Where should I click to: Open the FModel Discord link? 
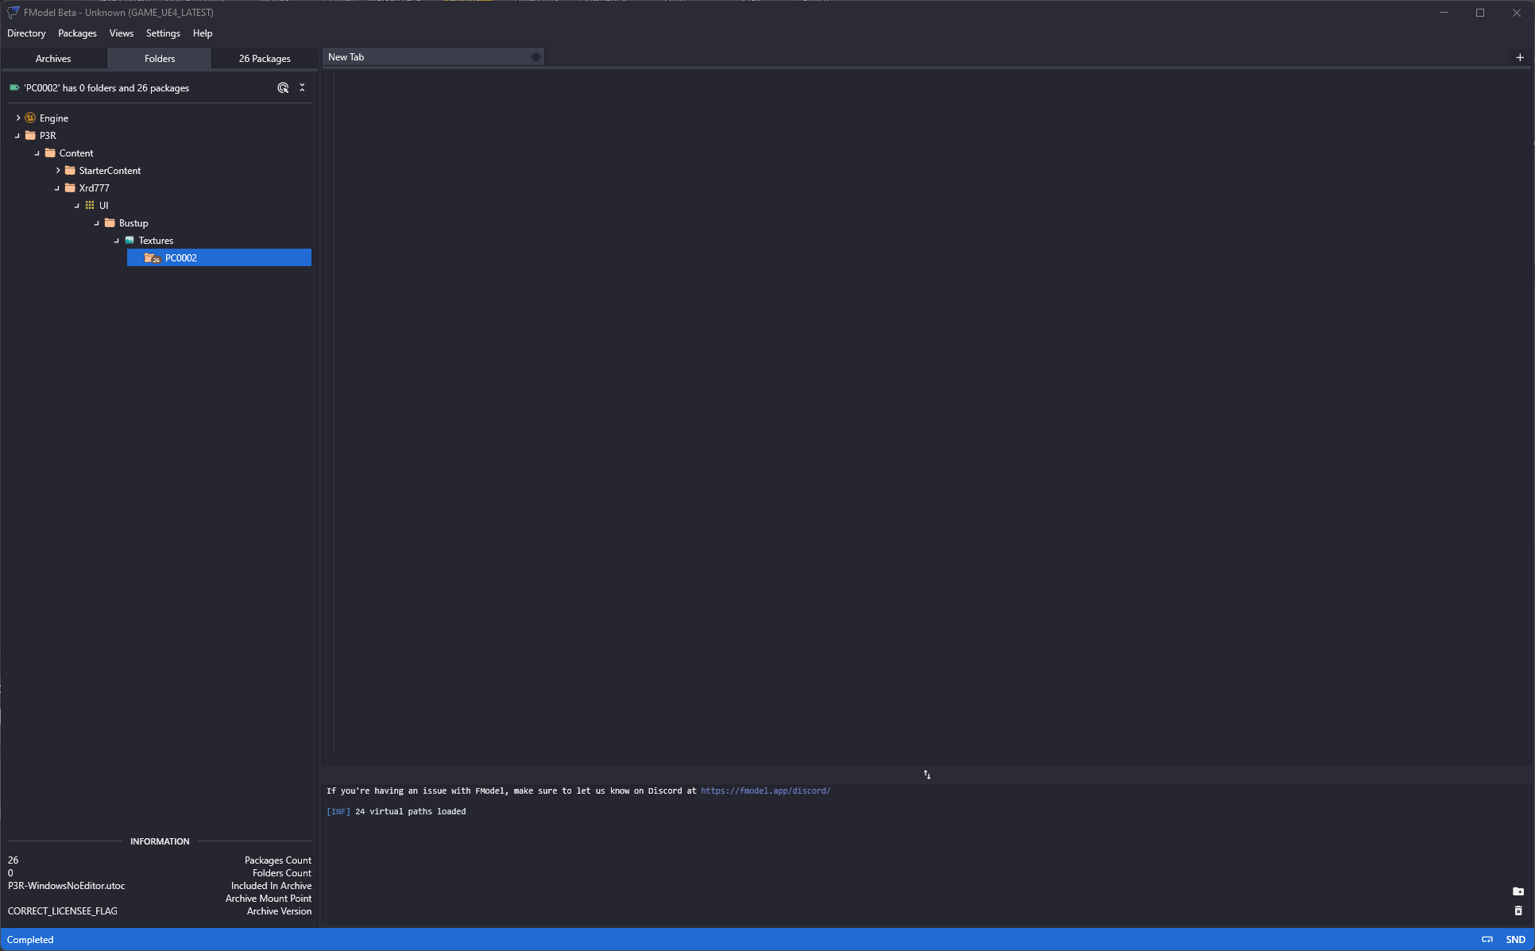pyautogui.click(x=765, y=791)
